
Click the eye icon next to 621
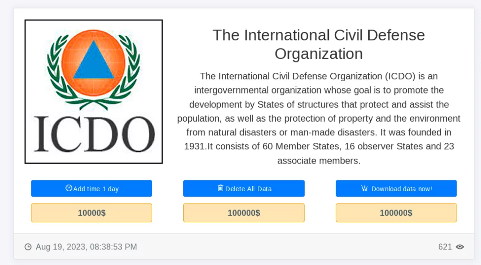click(x=460, y=247)
